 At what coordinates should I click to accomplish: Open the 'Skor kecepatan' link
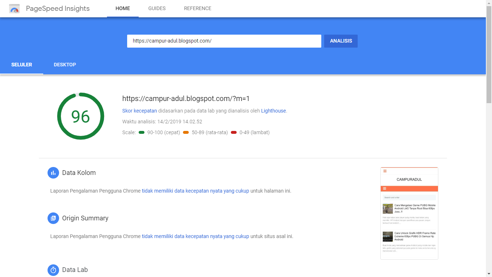click(x=139, y=111)
